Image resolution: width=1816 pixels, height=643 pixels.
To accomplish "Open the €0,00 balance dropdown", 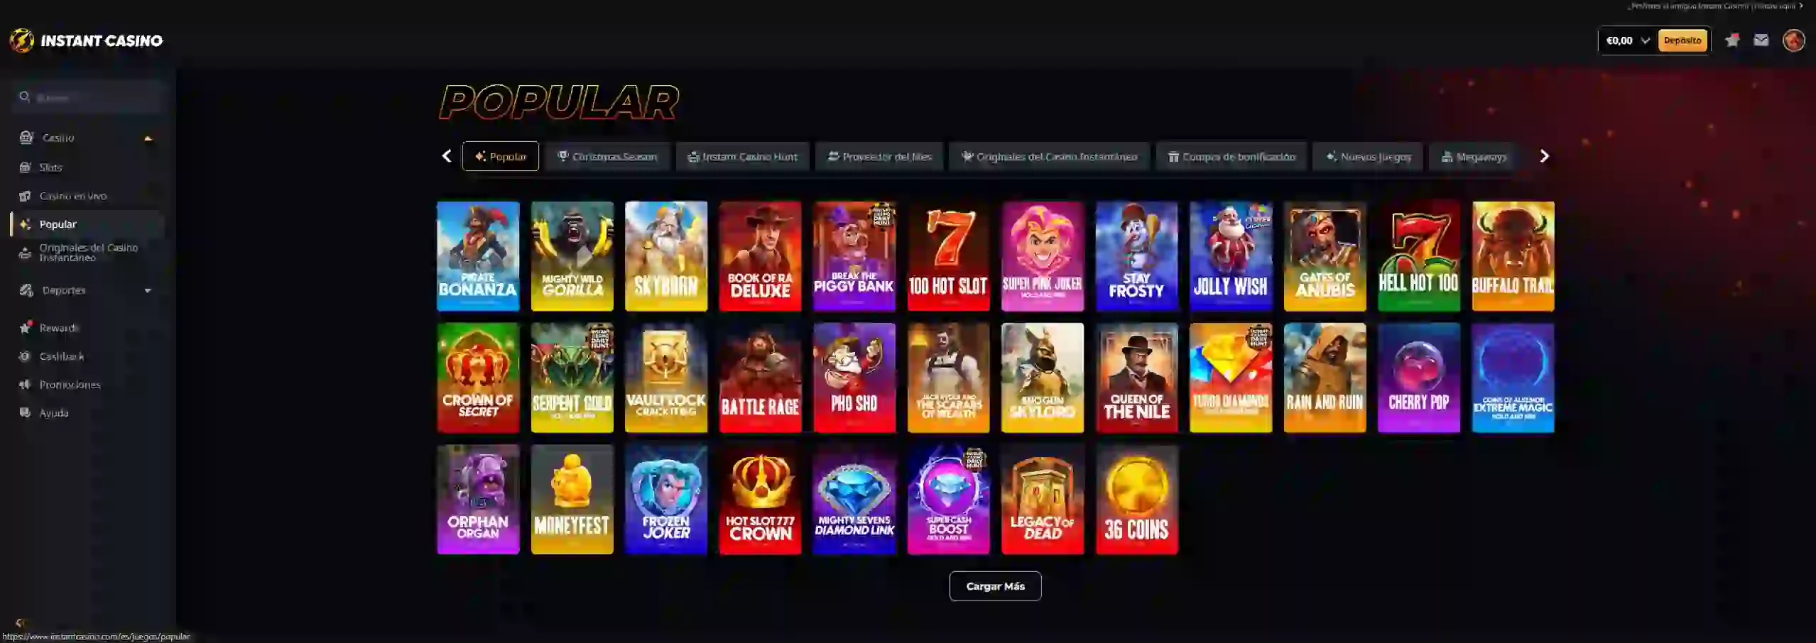I will (1628, 40).
